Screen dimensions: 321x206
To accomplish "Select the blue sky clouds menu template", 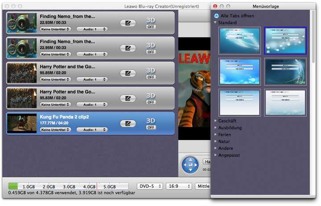I will (x=240, y=72).
